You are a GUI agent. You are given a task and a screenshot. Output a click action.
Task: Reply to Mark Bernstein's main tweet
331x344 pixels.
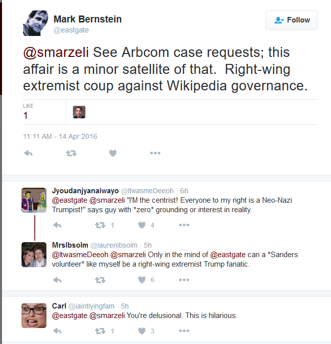pos(28,153)
